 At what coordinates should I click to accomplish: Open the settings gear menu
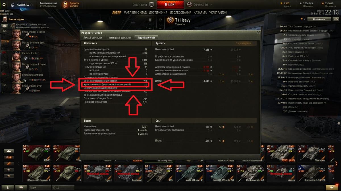tap(4, 5)
